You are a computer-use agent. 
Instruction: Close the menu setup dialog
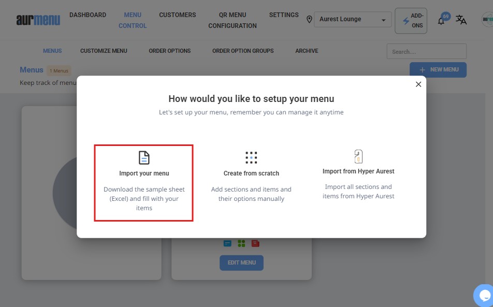(x=418, y=84)
